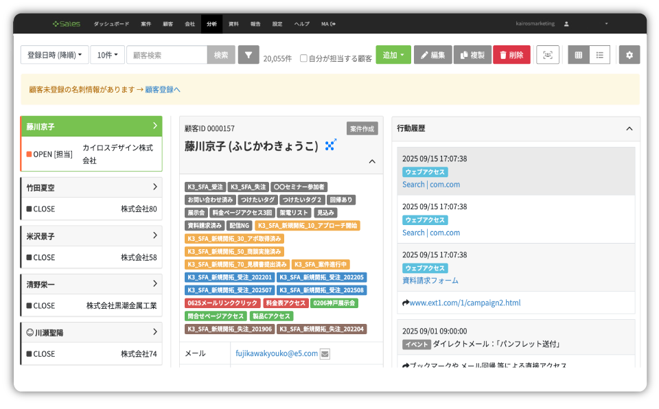The width and height of the screenshot is (659, 409).
Task: Open the 10件 page size dropdown
Action: (108, 55)
